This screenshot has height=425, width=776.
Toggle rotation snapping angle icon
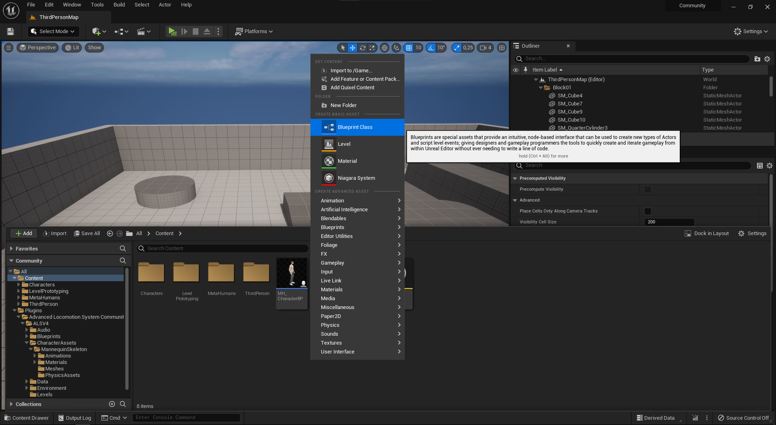pyautogui.click(x=431, y=48)
